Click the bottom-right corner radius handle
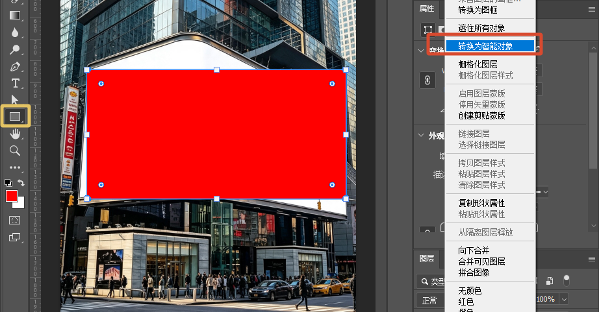The image size is (599, 312). [332, 185]
